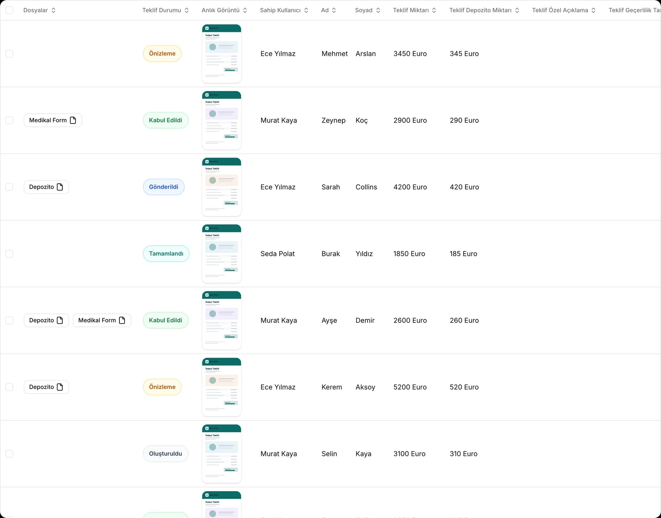Open Kerem Aksoy's Depozito file

pyautogui.click(x=46, y=387)
